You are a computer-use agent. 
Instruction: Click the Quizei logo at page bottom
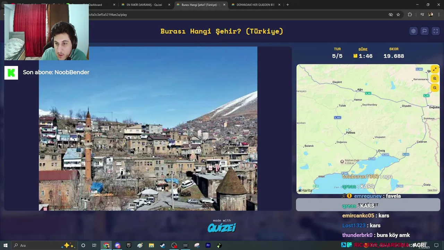pyautogui.click(x=222, y=227)
